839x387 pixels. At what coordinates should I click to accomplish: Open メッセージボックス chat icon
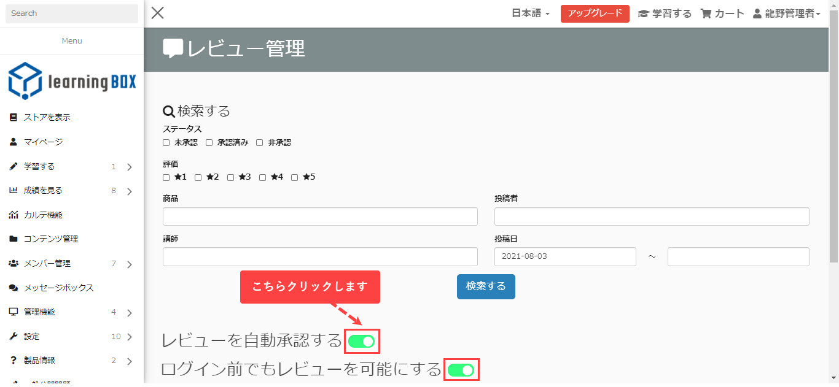point(14,288)
